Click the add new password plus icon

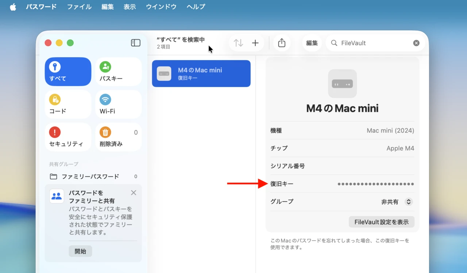coord(255,43)
